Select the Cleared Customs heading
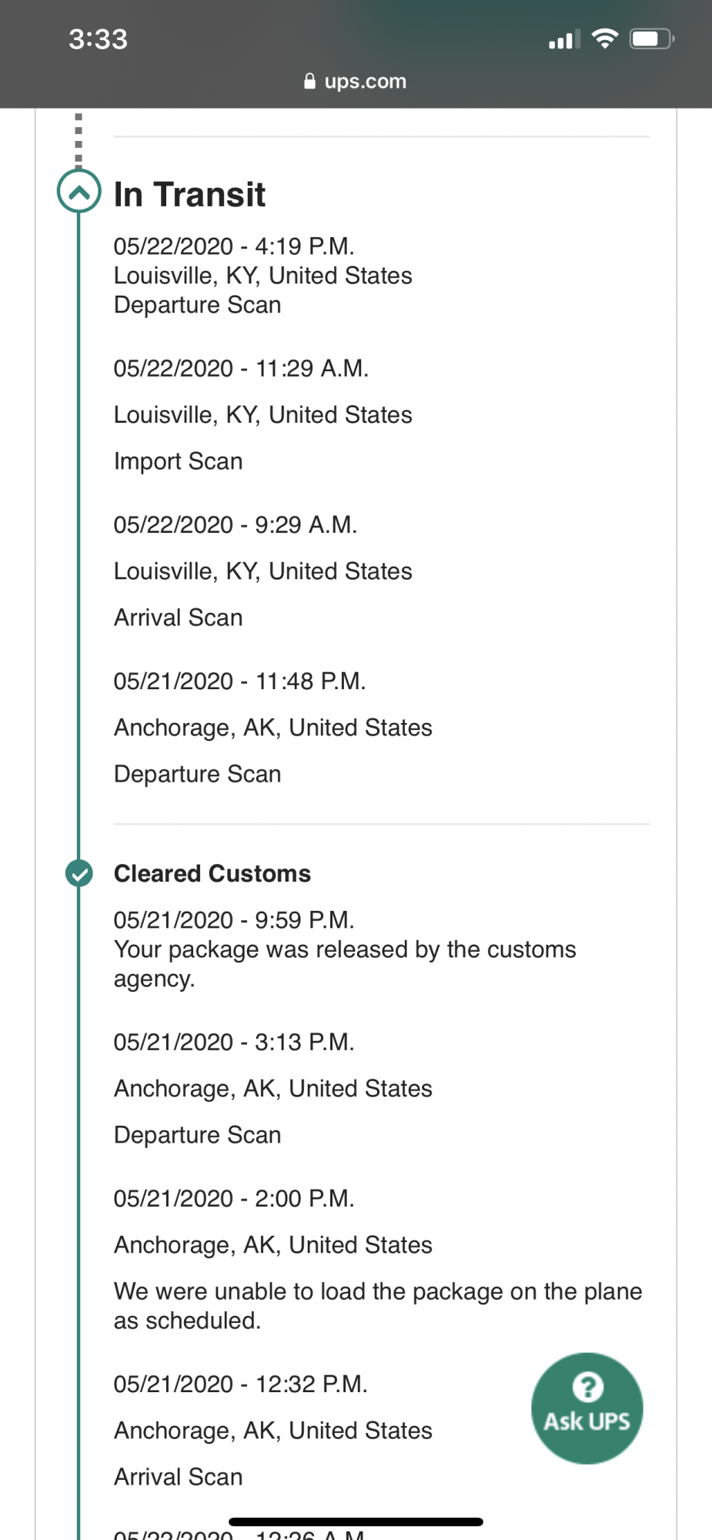Screen dimensions: 712x1540 tap(212, 873)
